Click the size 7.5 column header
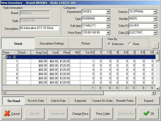Image resolution: width=161 pixels, height=121 pixels. click(107, 52)
